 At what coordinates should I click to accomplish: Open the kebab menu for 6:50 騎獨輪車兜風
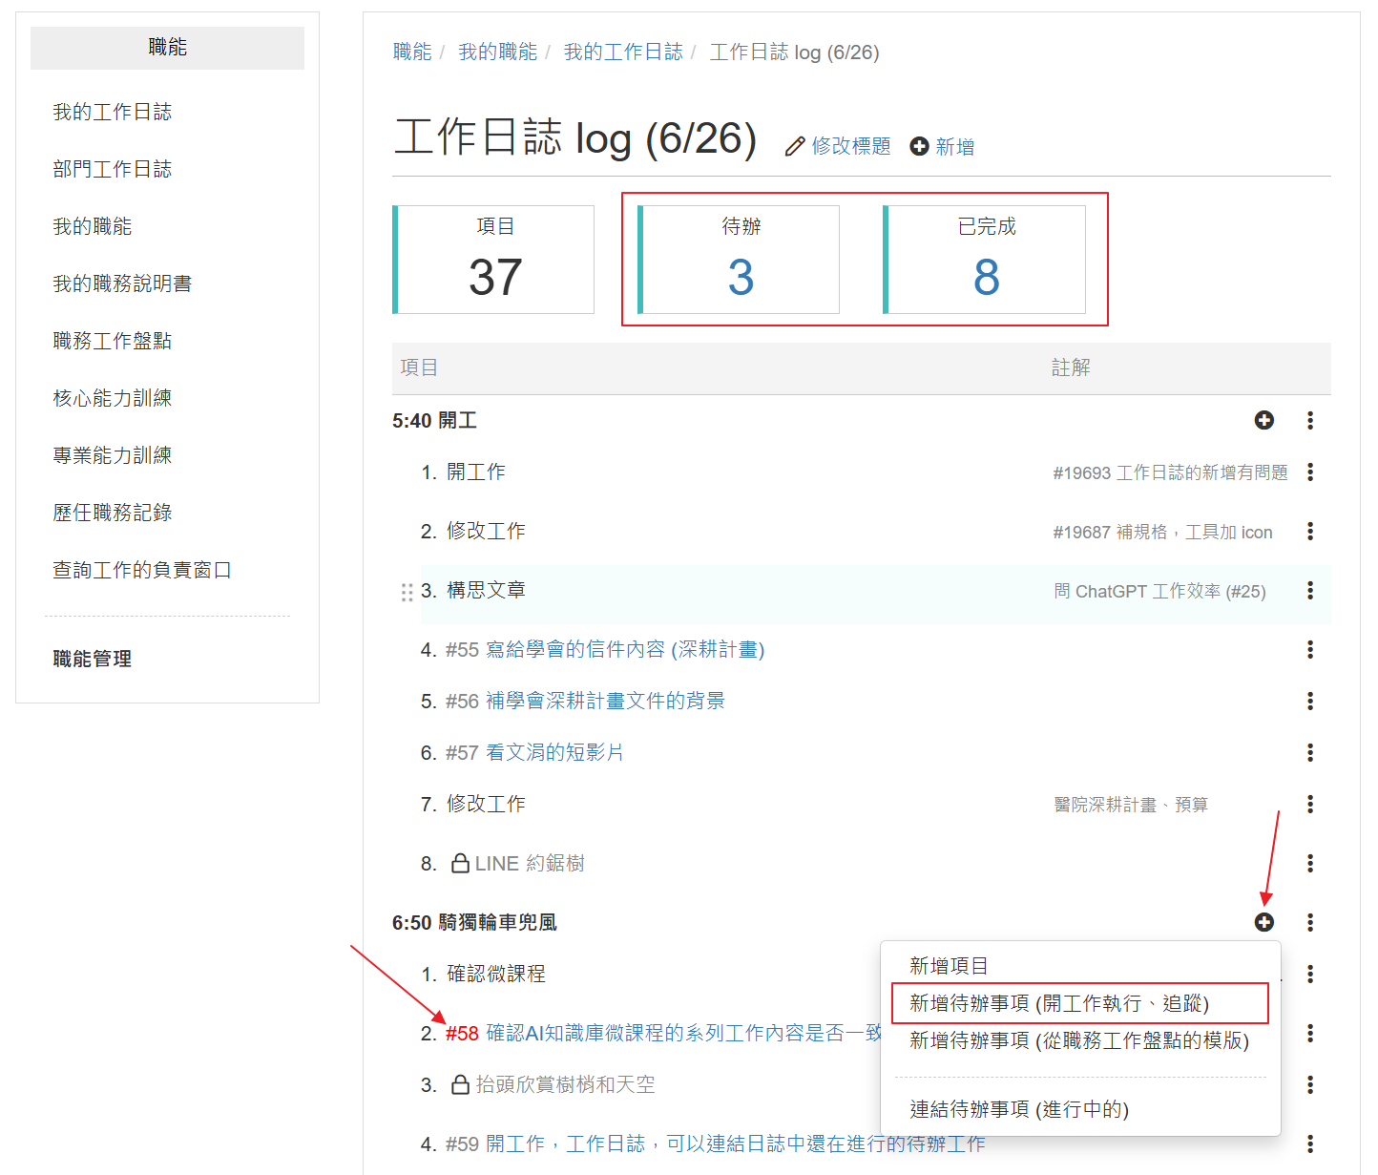click(x=1309, y=922)
